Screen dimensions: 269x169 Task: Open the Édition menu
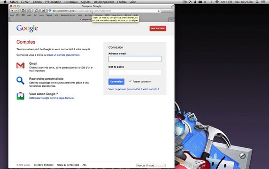(x=37, y=2)
